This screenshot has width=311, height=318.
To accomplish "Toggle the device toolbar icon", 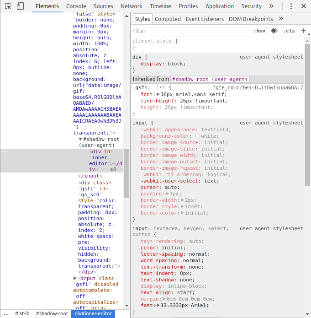I will 20,6.
